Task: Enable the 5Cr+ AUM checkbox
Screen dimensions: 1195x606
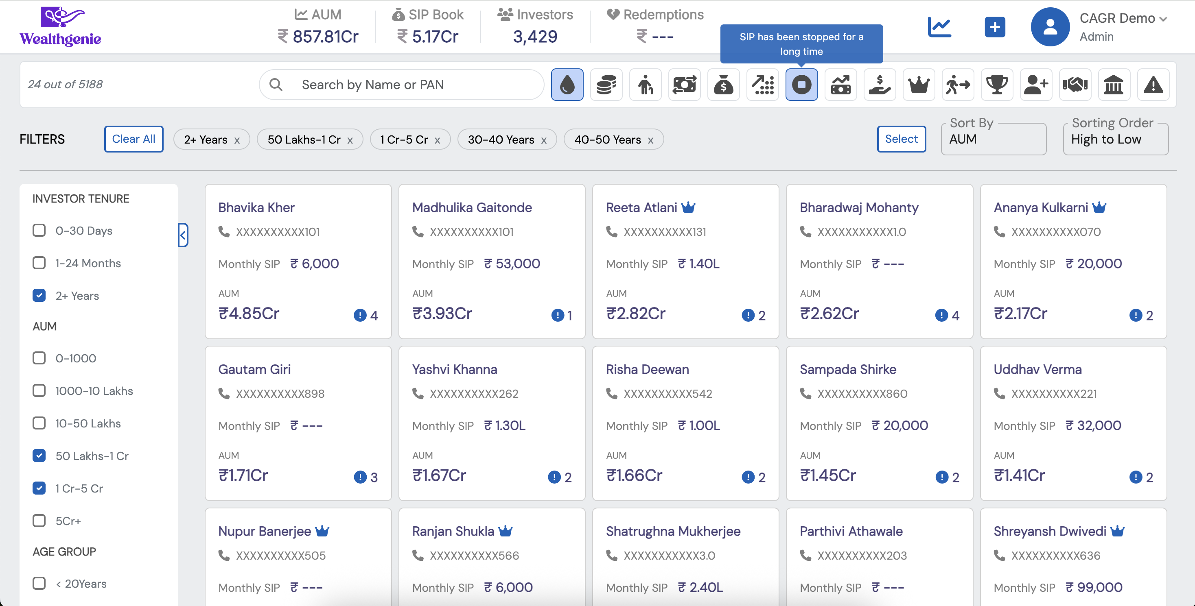Action: click(x=39, y=521)
